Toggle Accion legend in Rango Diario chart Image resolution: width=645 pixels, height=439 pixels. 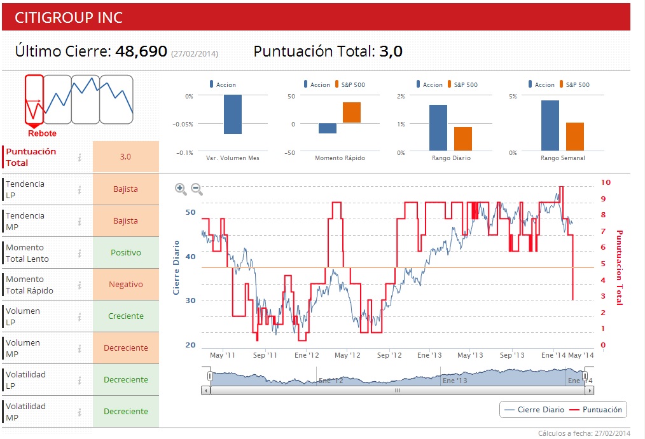pyautogui.click(x=429, y=84)
